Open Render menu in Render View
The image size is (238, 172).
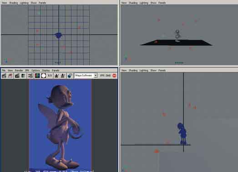tap(19, 71)
